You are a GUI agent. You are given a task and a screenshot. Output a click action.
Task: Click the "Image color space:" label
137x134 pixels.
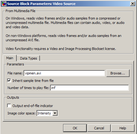21,113
